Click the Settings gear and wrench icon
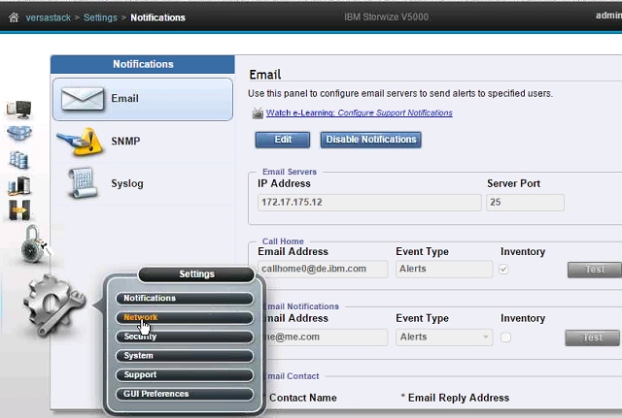Viewport: 622px width, 418px height. (53, 305)
